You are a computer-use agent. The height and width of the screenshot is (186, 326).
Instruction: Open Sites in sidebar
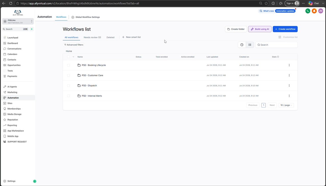click(10, 103)
